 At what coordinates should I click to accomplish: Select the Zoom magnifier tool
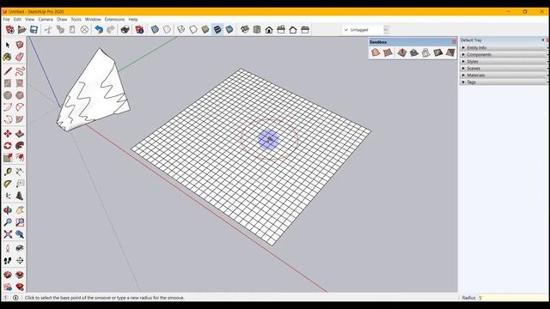click(8, 222)
